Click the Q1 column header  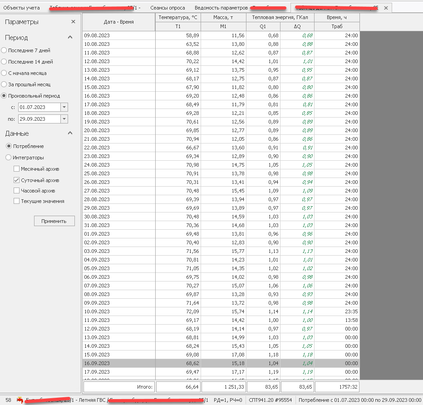pyautogui.click(x=263, y=26)
